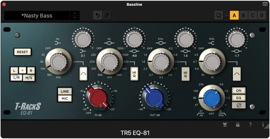
Task: Open the shopping cart store icon
Action: 225,125
